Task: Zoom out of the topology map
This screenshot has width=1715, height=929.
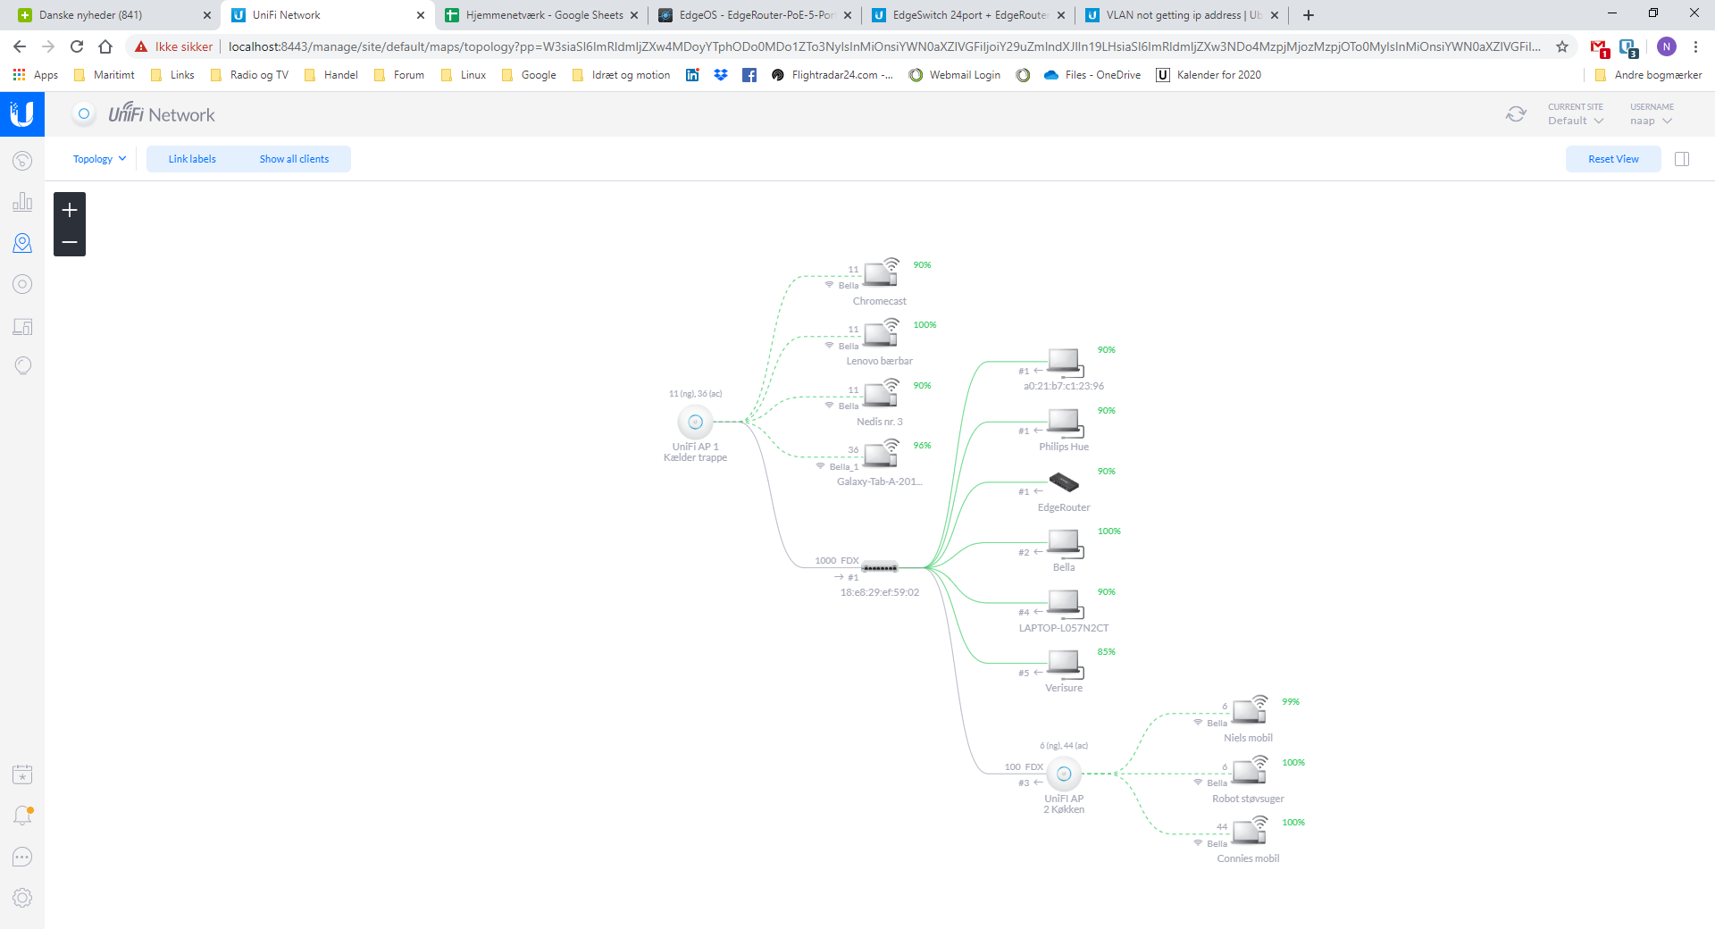Action: (x=70, y=242)
